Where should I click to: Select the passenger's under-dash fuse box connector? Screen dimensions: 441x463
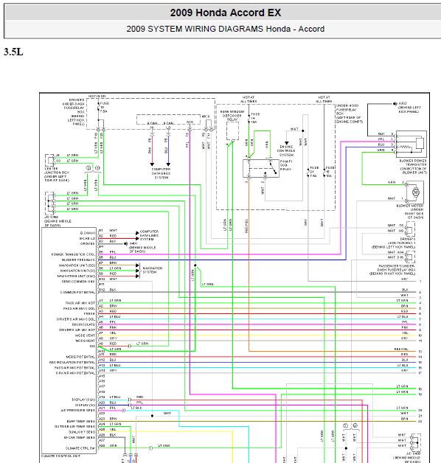(410, 257)
